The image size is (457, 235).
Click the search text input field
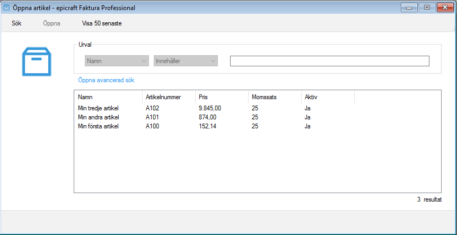(330, 61)
